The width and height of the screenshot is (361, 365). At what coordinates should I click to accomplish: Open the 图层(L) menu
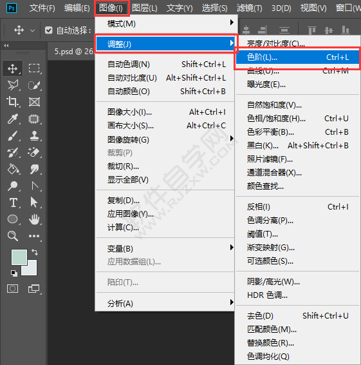[x=145, y=8]
